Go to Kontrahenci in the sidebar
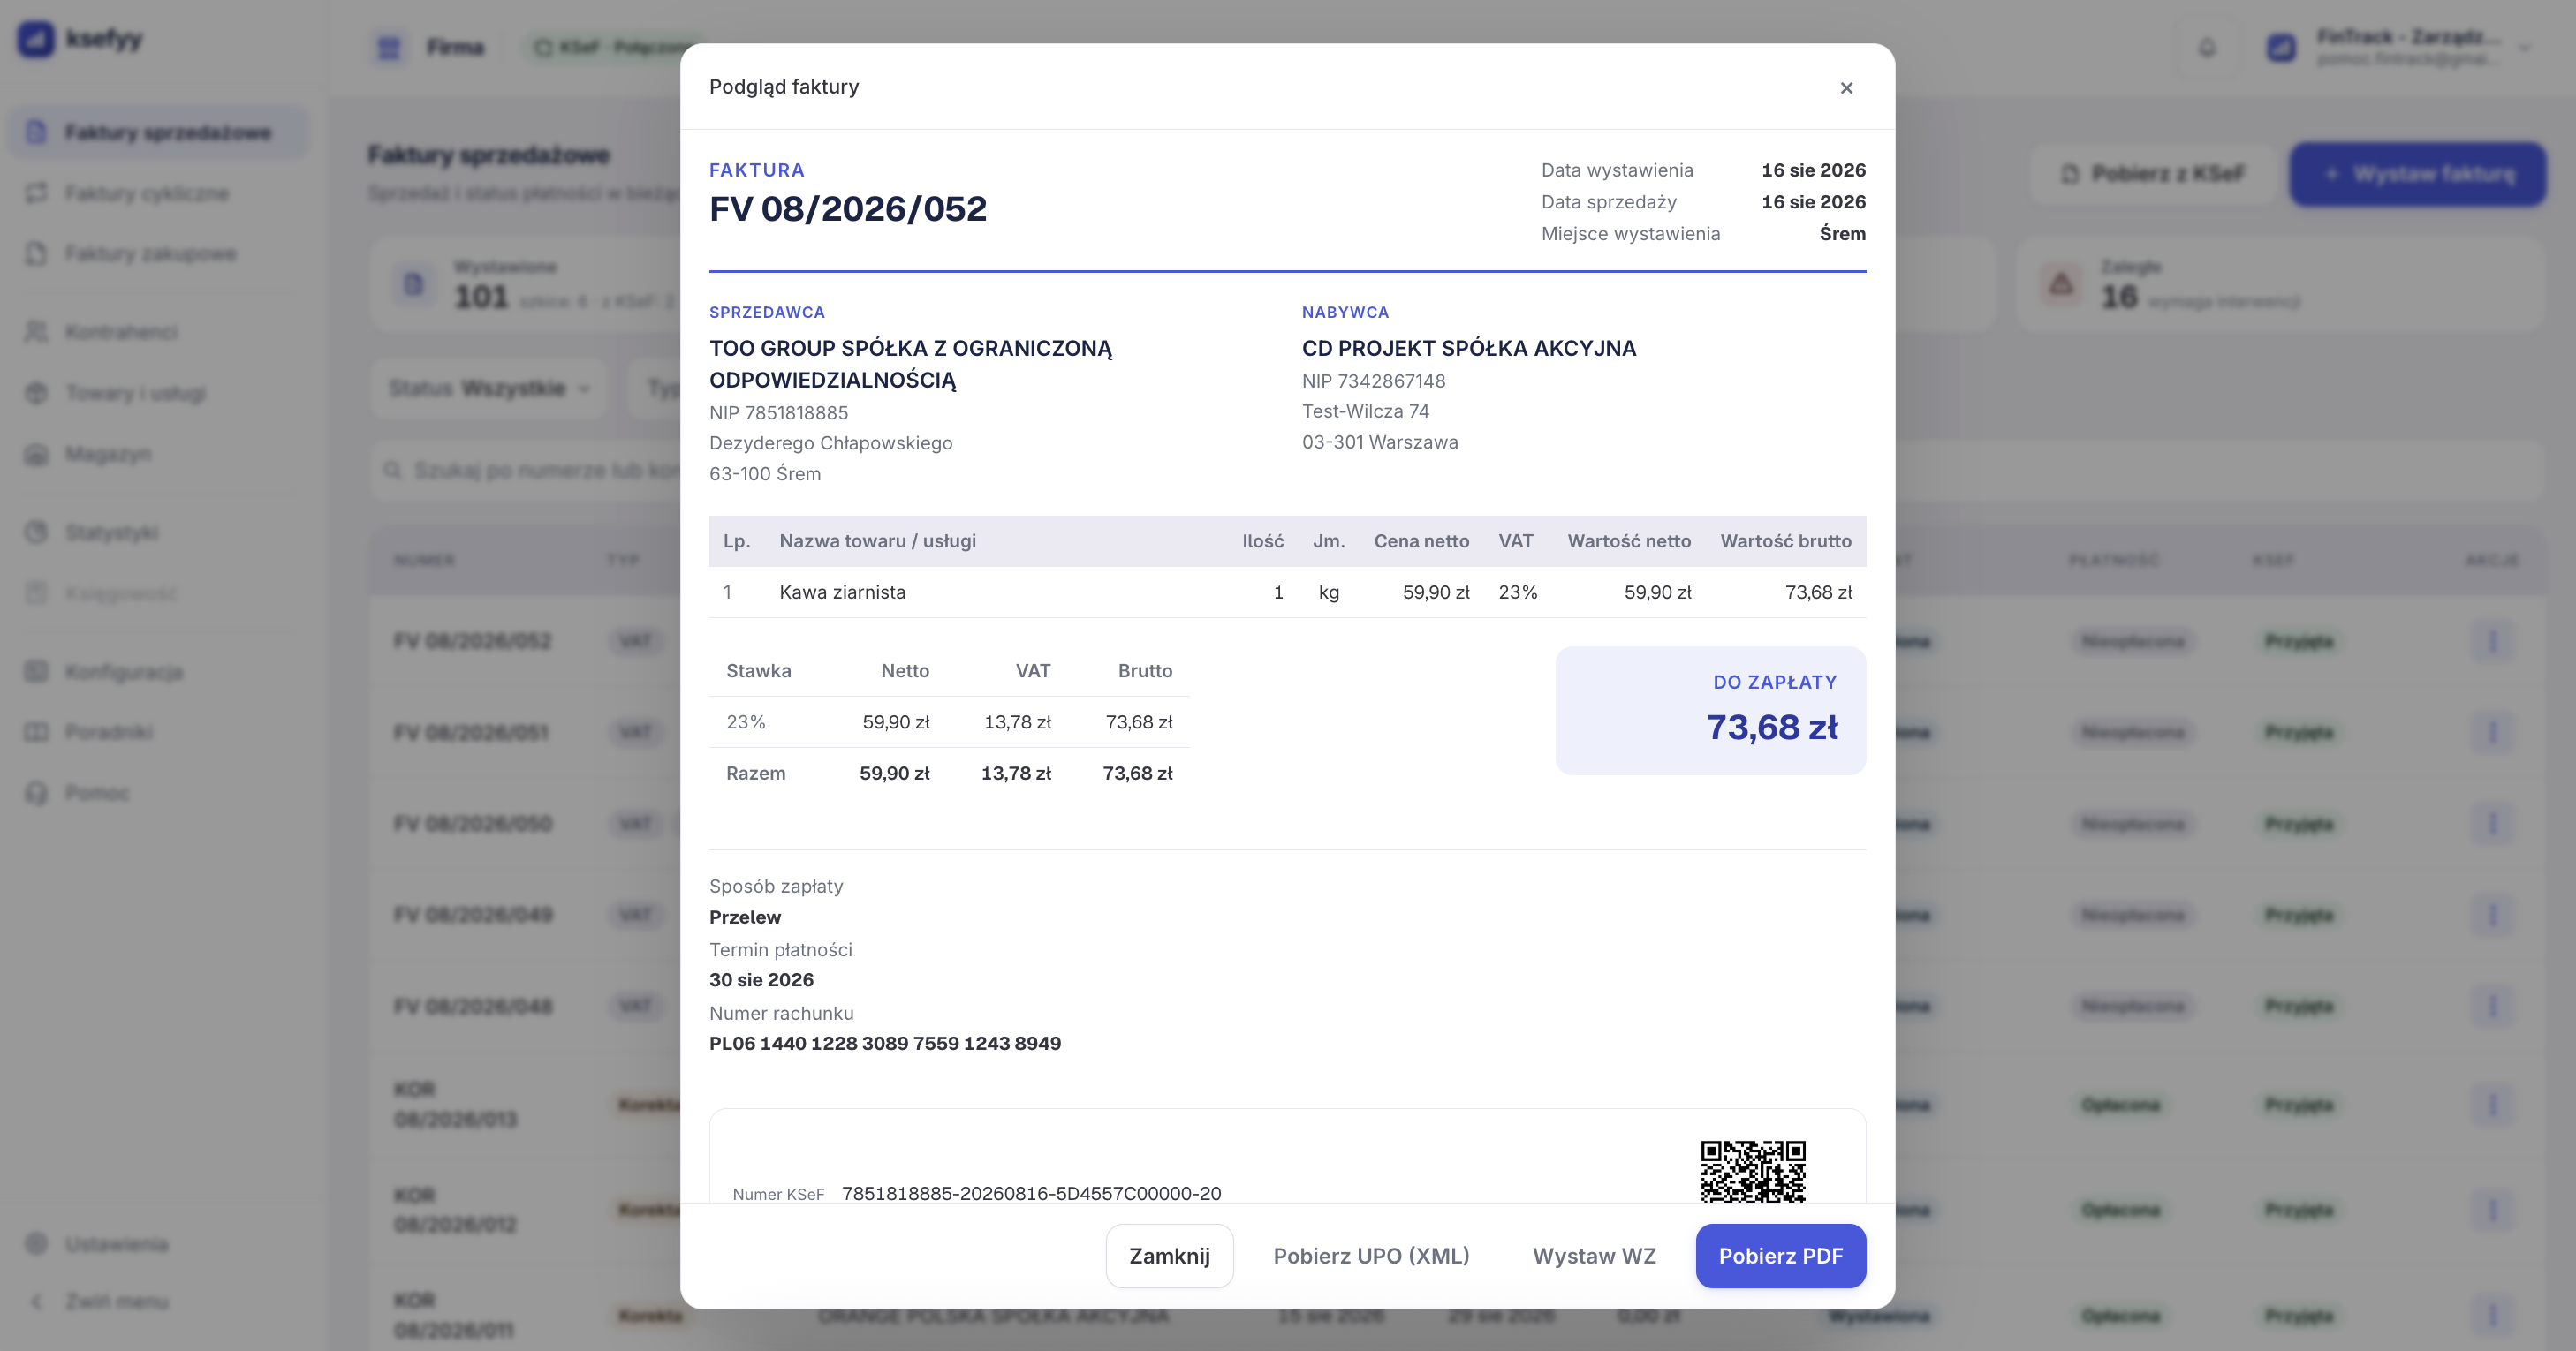The image size is (2576, 1351). 159,332
